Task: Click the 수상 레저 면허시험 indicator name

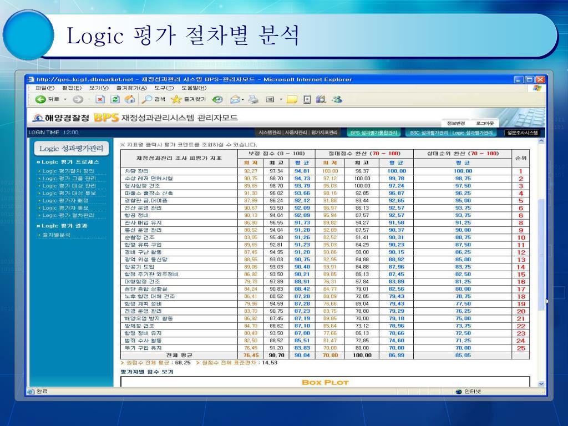Action: [x=149, y=178]
